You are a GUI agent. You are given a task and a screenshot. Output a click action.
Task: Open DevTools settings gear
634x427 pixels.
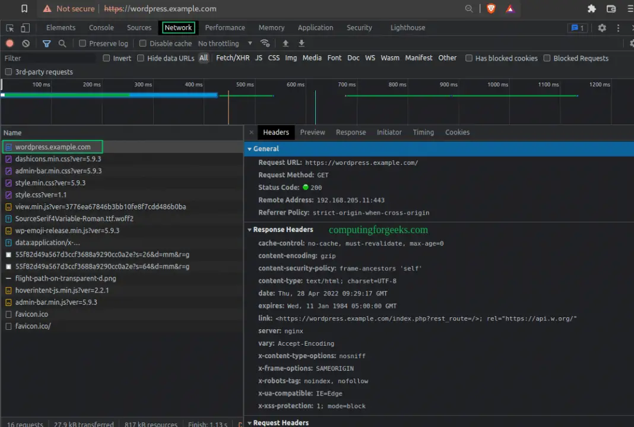[x=602, y=28]
